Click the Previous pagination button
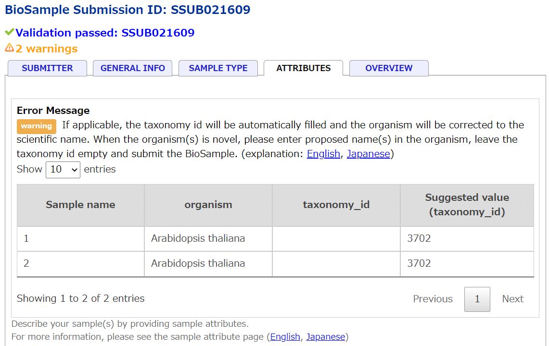The height and width of the screenshot is (346, 549). coord(433,299)
